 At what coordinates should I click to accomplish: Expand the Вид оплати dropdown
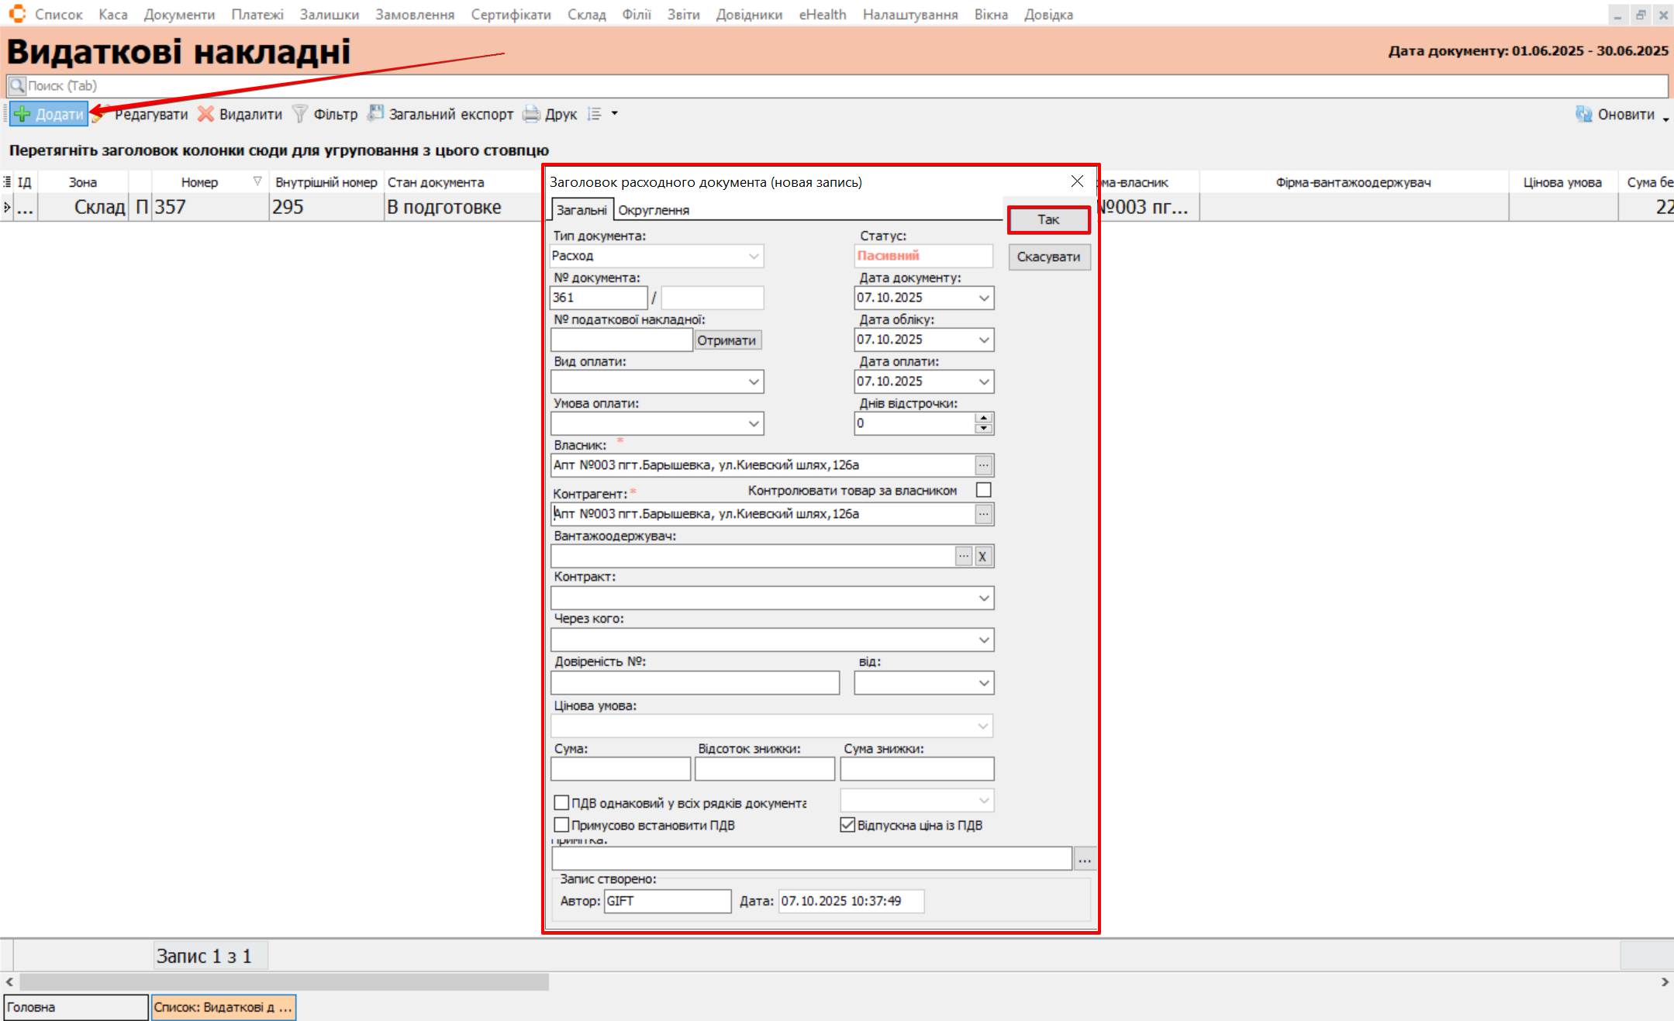click(x=753, y=381)
